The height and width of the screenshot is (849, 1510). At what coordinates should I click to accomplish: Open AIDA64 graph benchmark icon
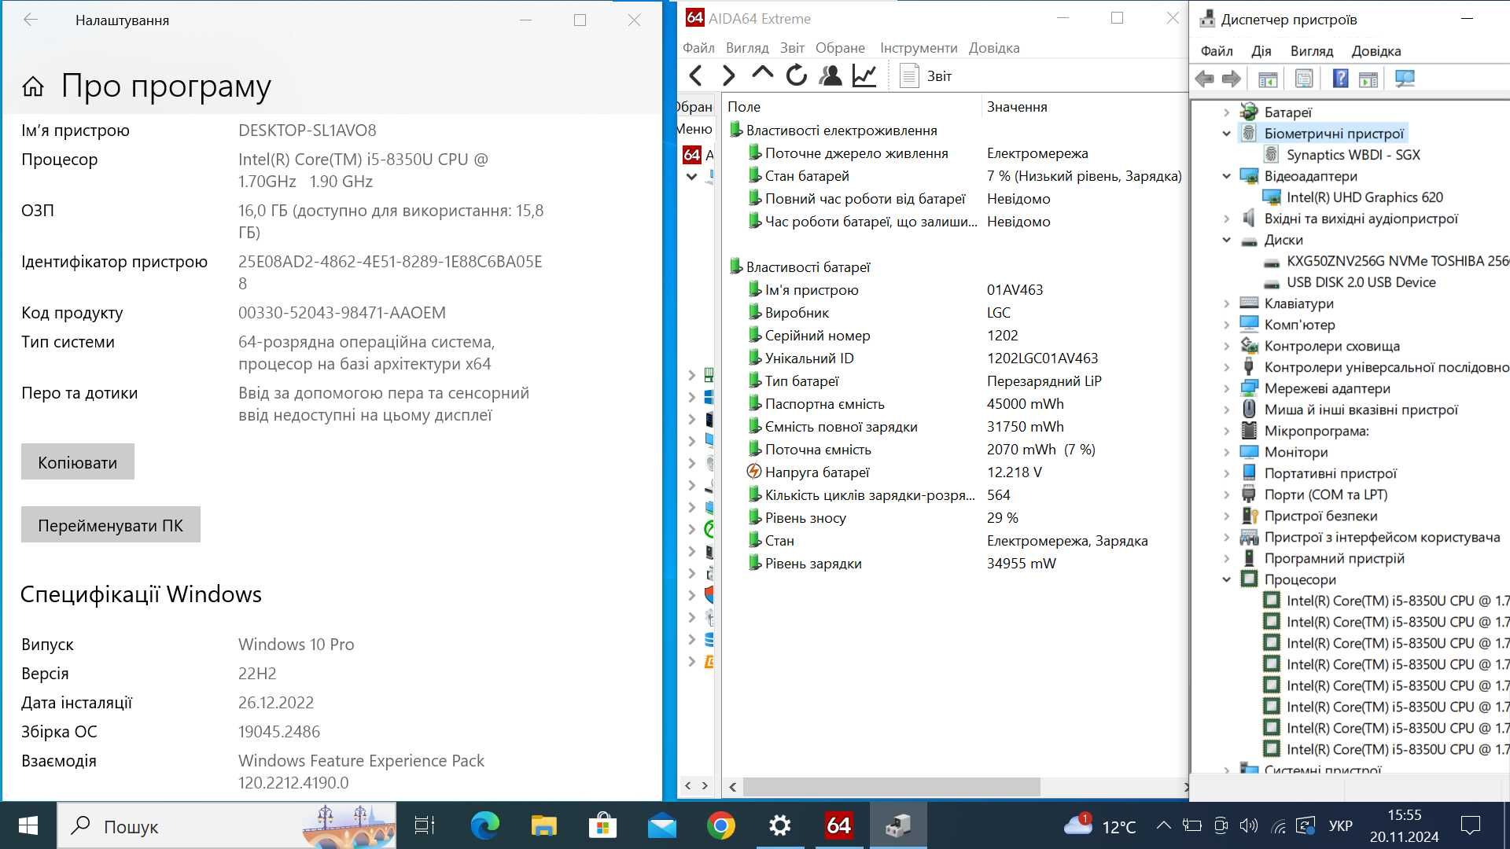(x=864, y=75)
